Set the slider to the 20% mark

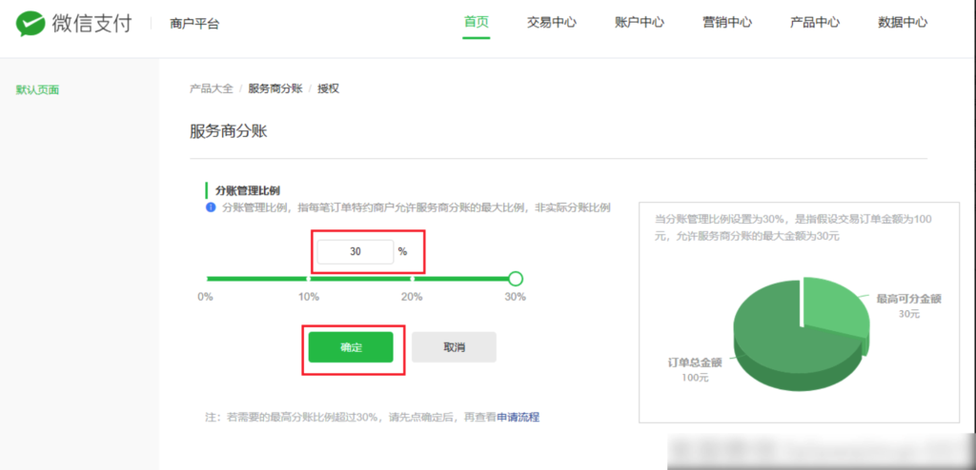coord(412,279)
